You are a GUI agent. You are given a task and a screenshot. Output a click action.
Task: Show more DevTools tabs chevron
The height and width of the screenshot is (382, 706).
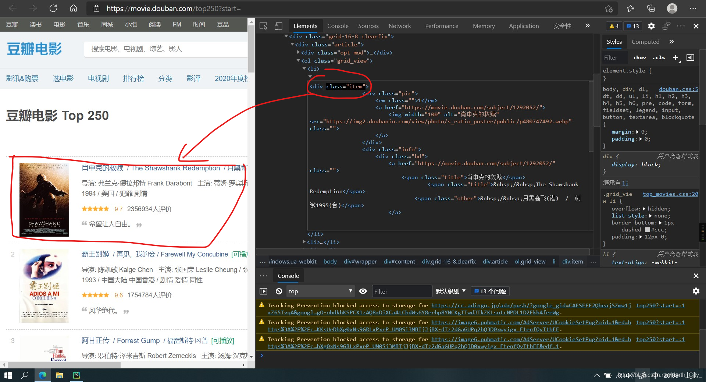[587, 26]
